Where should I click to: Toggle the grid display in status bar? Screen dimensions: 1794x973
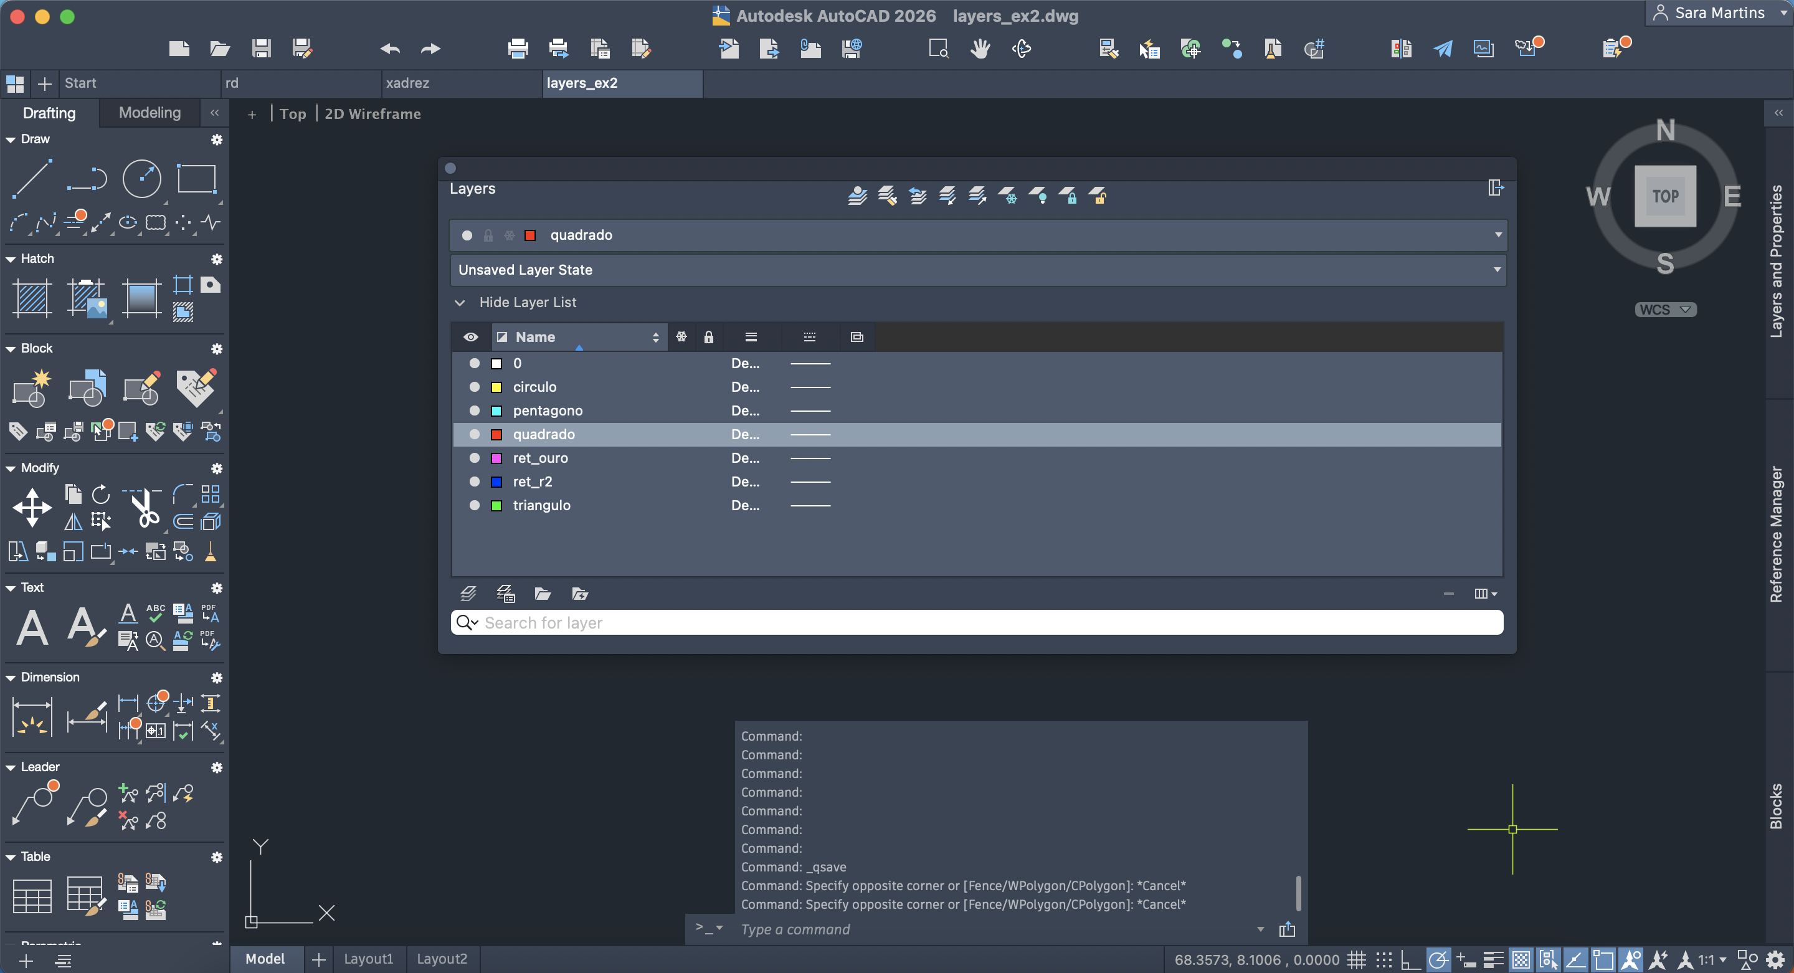1356,960
